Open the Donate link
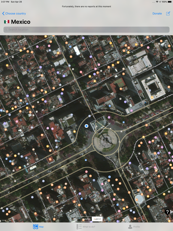 [157, 14]
